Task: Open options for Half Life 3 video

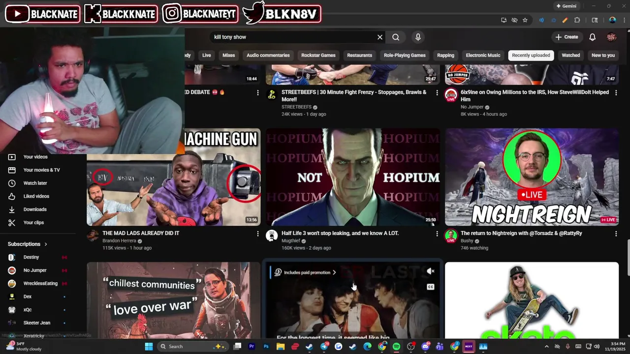Action: (x=437, y=234)
